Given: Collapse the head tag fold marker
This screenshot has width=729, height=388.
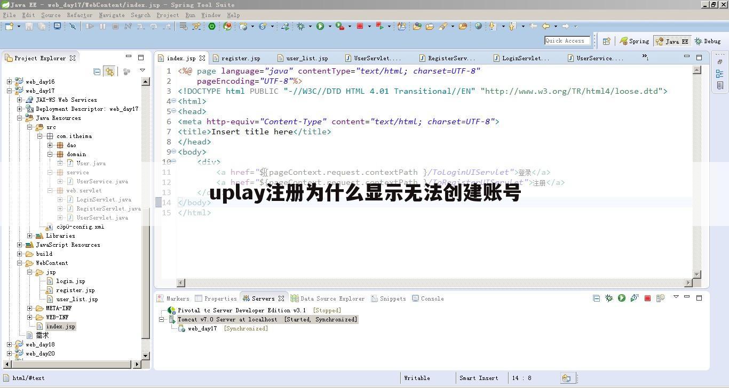Looking at the screenshot, I should 174,111.
